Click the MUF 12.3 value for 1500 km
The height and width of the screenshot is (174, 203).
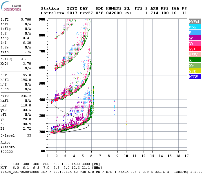tap(76, 168)
